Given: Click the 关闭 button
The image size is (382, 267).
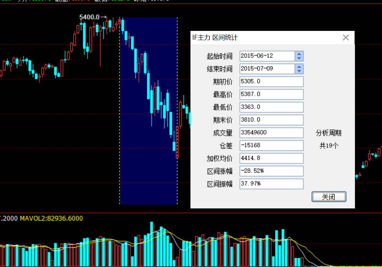Looking at the screenshot, I should coord(329,197).
